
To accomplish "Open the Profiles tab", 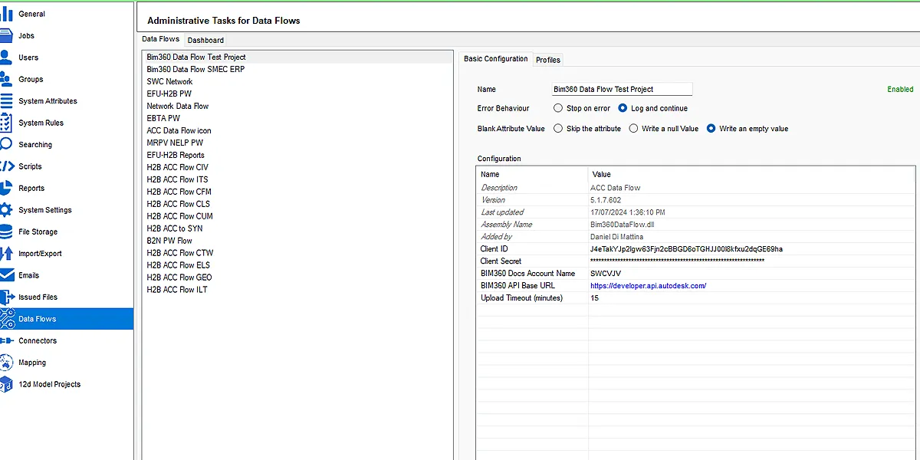I will (548, 60).
